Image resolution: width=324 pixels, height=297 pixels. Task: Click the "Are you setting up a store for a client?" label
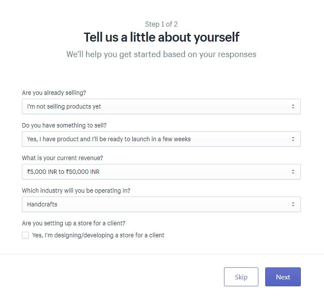click(73, 223)
